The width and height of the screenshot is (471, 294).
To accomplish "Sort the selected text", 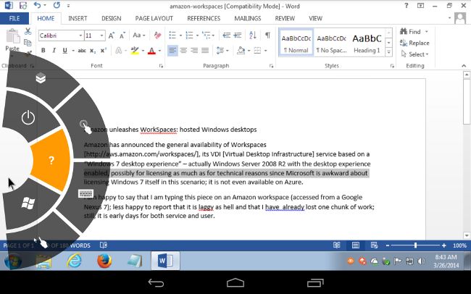I will 253,35.
